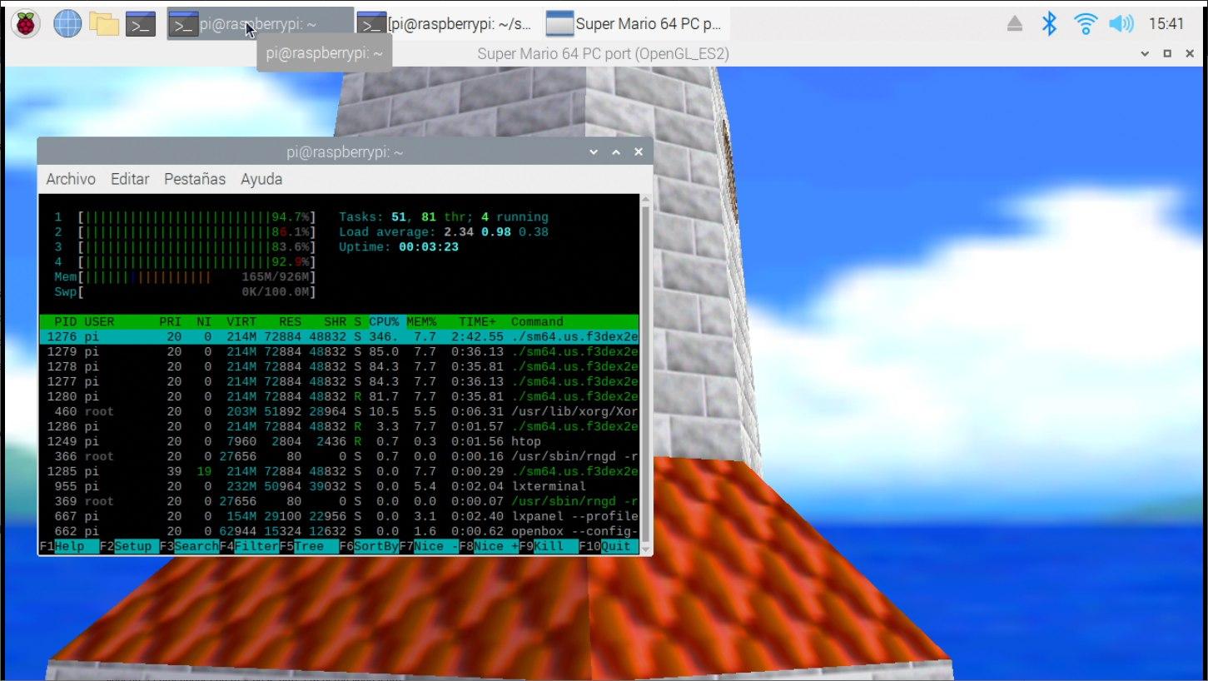Open the Raspberry Pi applications menu

click(25, 22)
